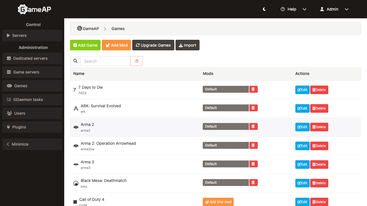Delete the Arma 2 game
The width and height of the screenshot is (367, 206).
[319, 127]
